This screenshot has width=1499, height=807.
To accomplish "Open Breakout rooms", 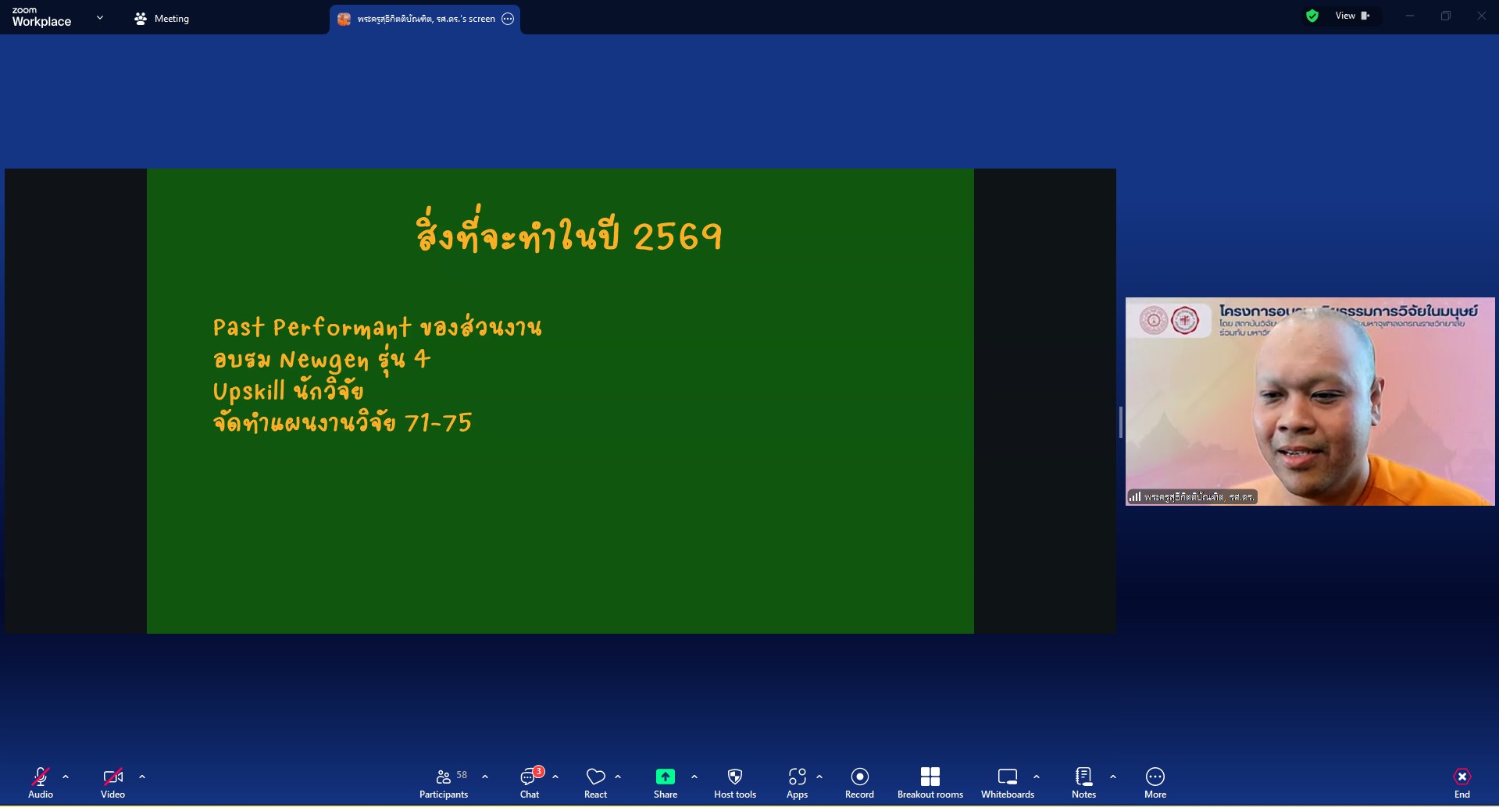I will pyautogui.click(x=930, y=782).
